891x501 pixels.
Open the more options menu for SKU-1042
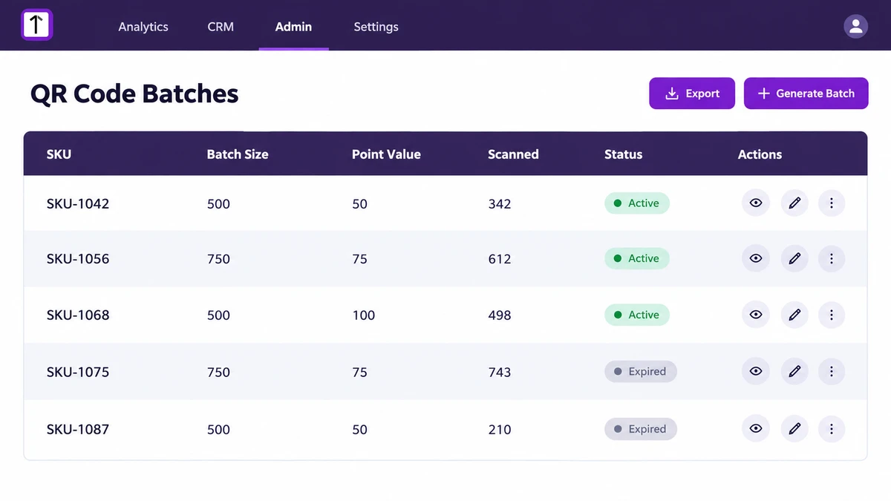click(832, 203)
